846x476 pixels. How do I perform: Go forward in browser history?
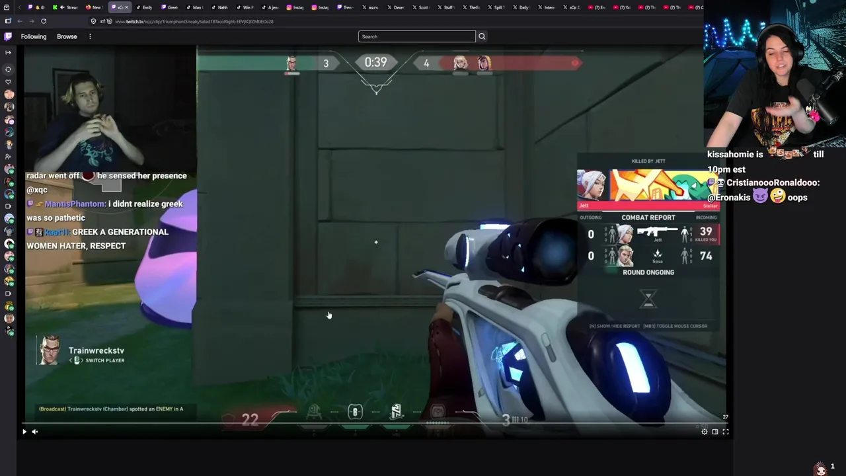tap(32, 21)
